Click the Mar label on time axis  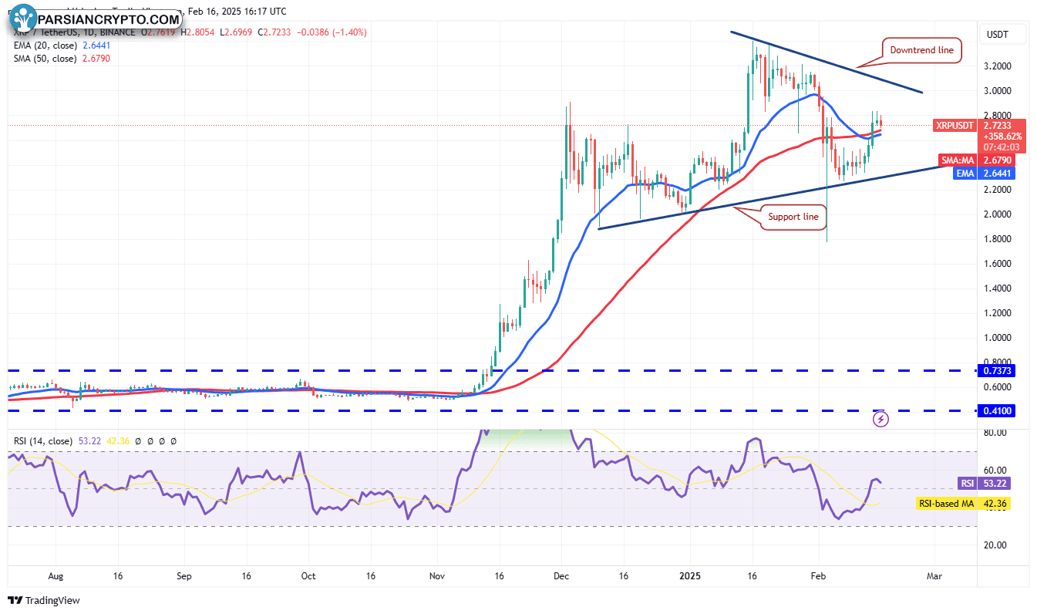934,576
